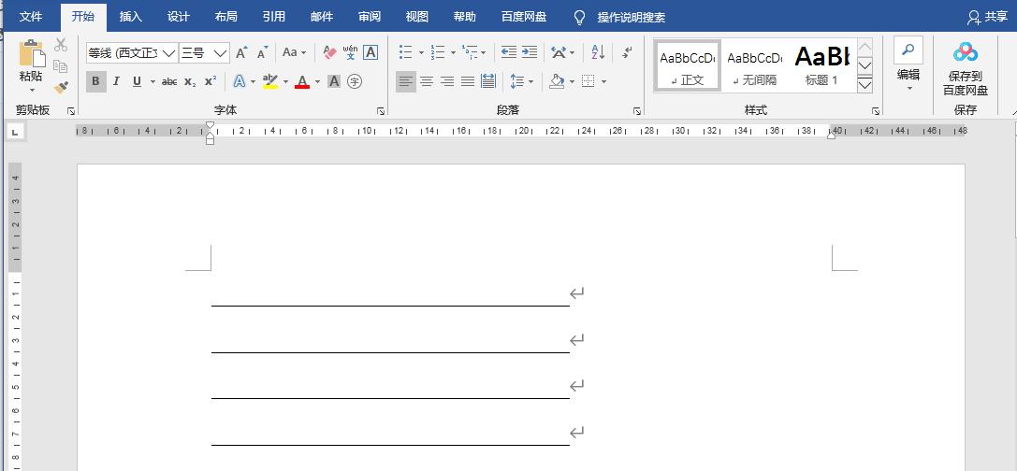
Task: Apply paragraph shading paint bucket
Action: (x=557, y=81)
